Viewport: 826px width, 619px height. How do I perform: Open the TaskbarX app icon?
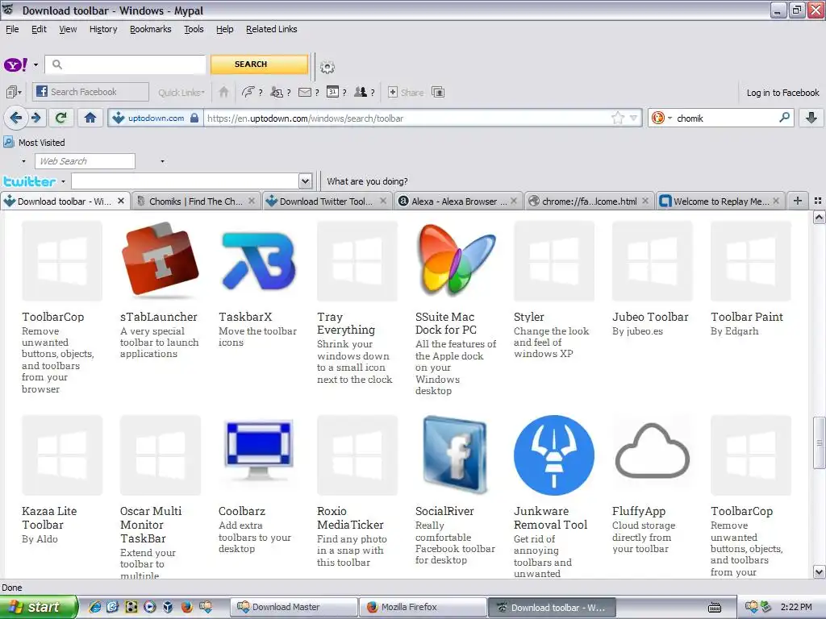coord(259,260)
